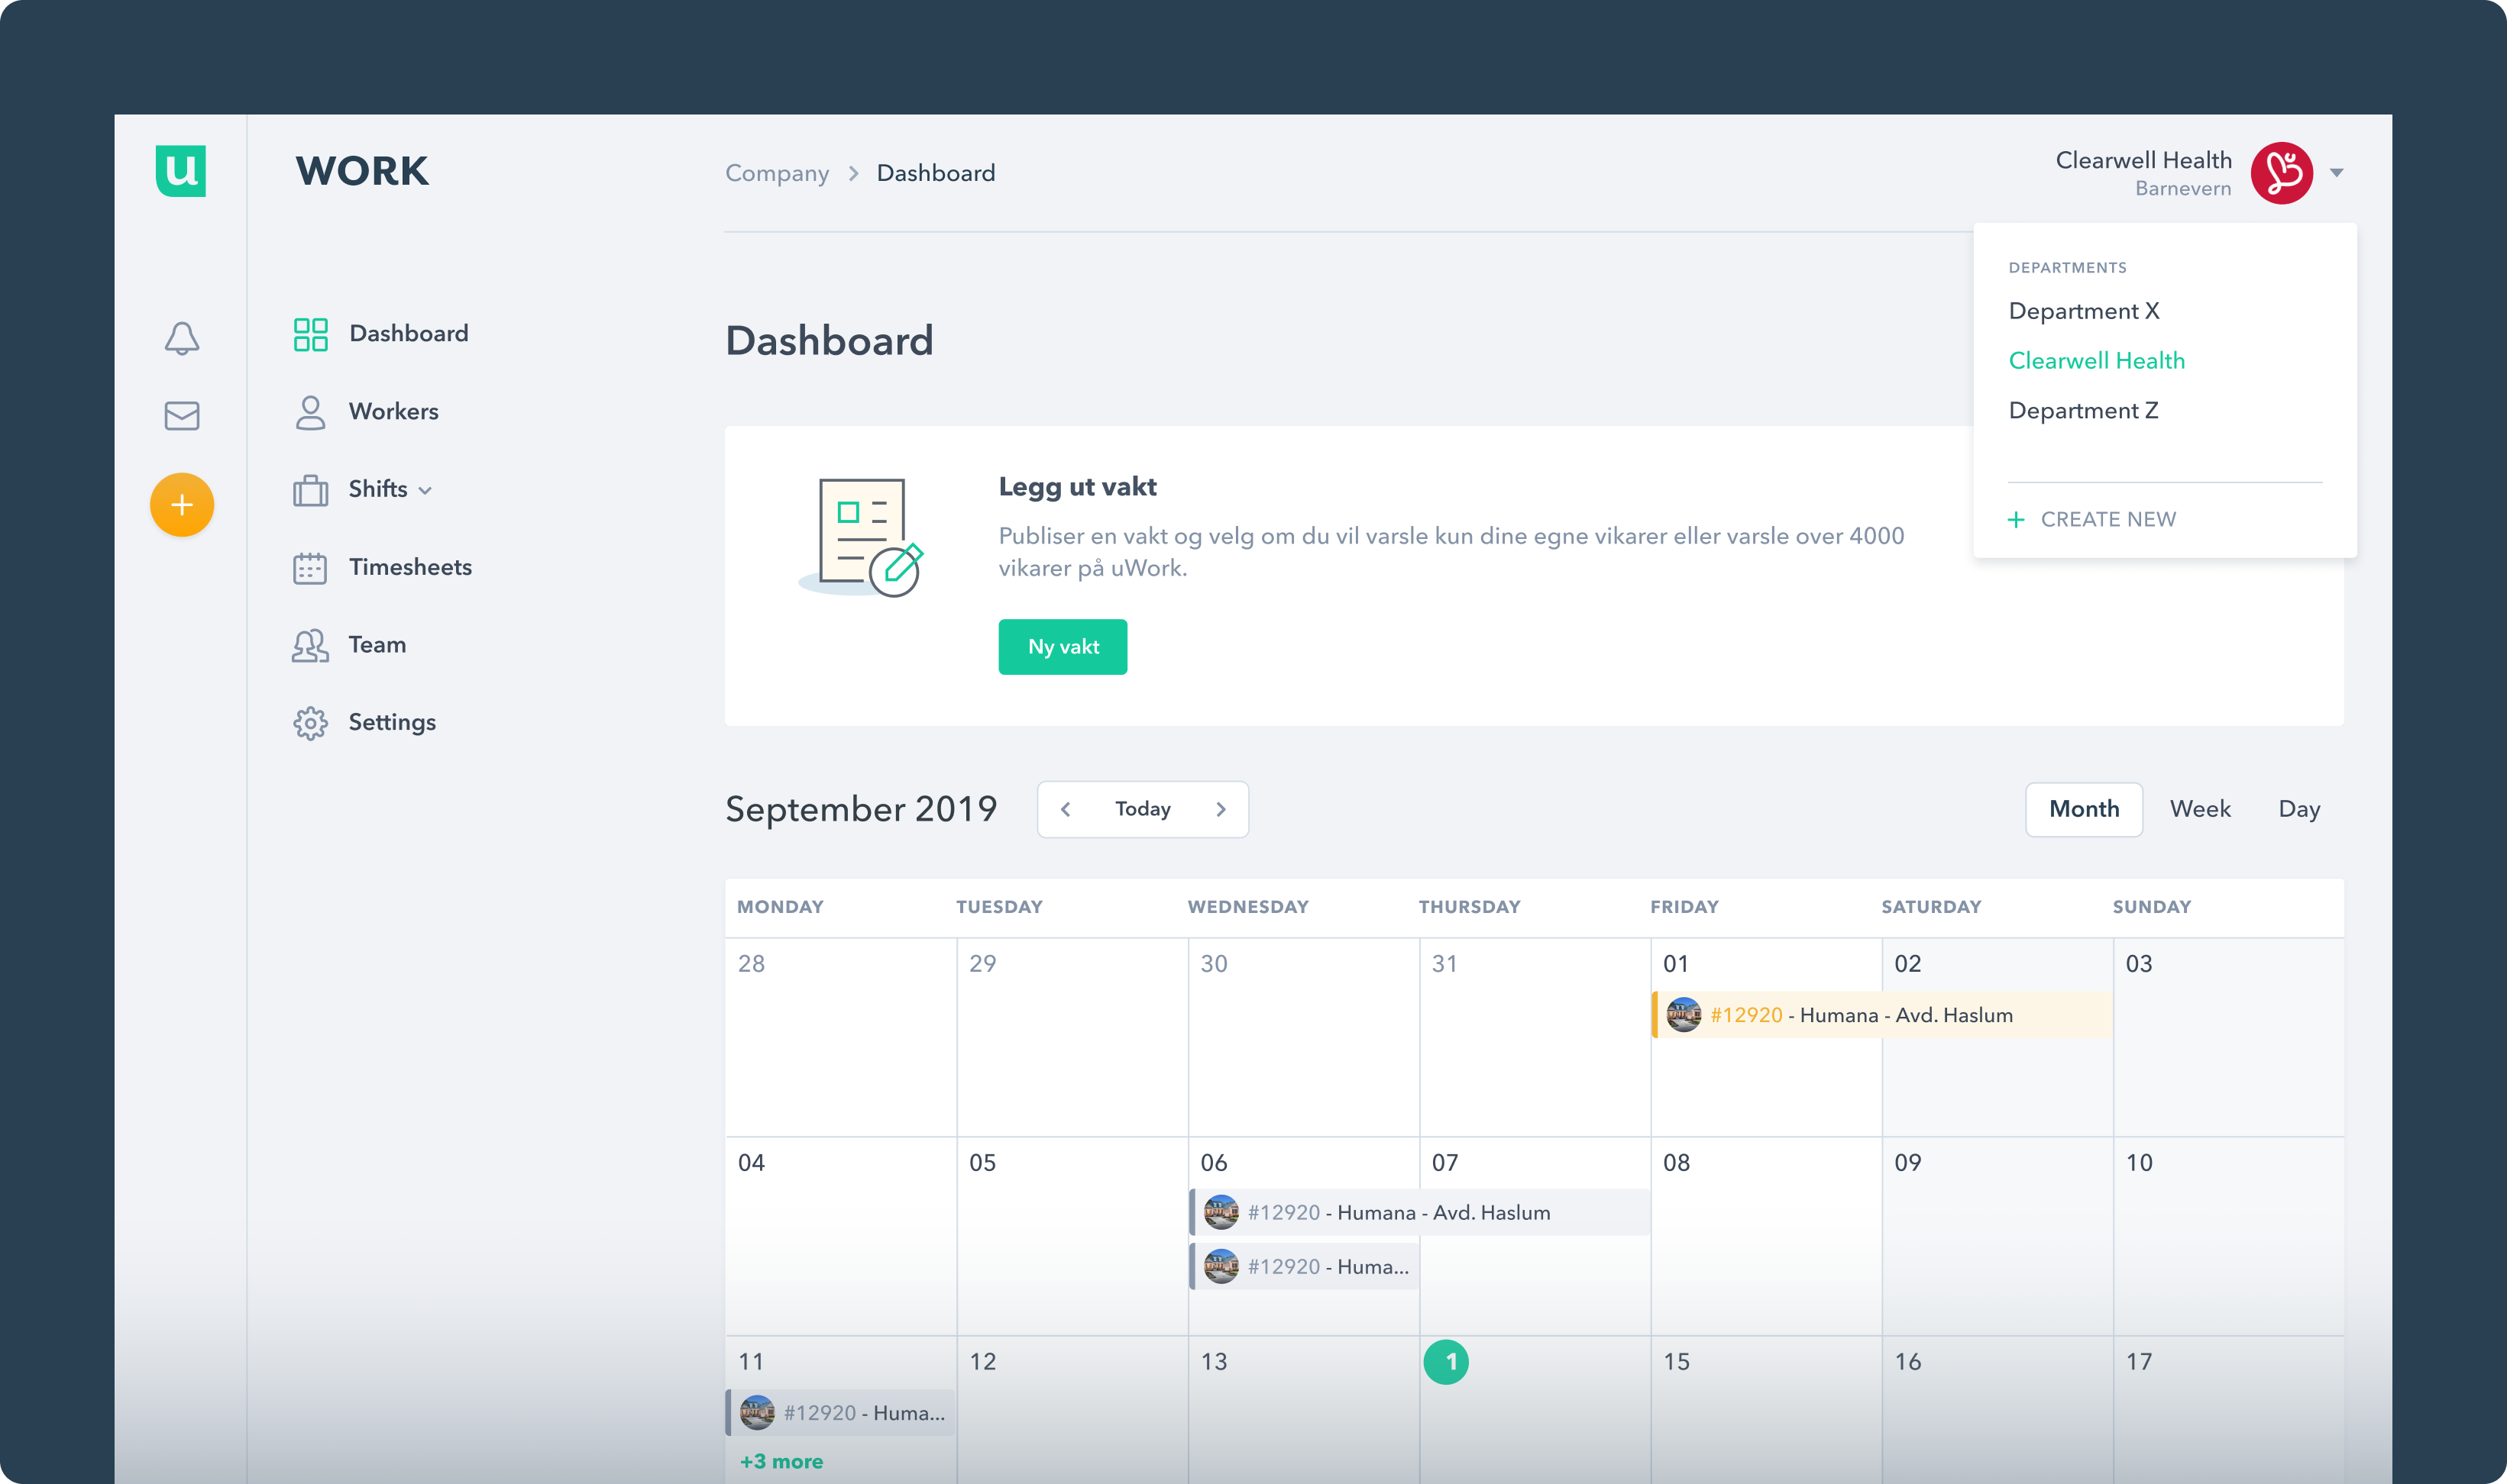Switch calendar to Day view
The height and width of the screenshot is (1484, 2507).
coord(2300,809)
